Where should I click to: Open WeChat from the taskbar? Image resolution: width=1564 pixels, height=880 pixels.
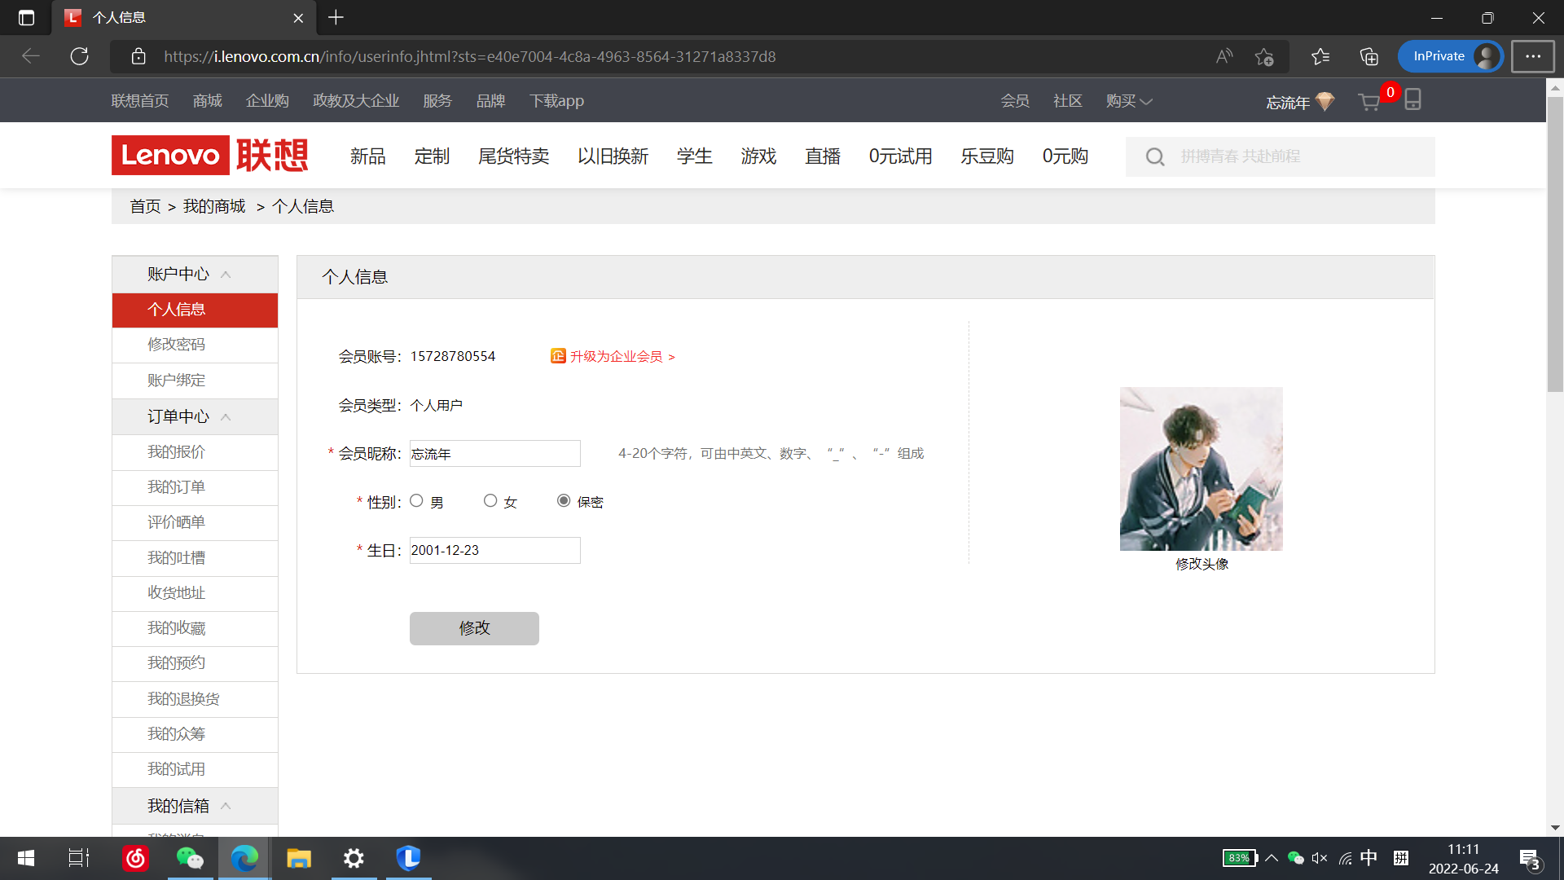[x=190, y=858]
